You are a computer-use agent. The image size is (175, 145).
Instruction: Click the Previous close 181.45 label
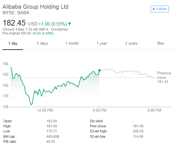click(x=164, y=77)
